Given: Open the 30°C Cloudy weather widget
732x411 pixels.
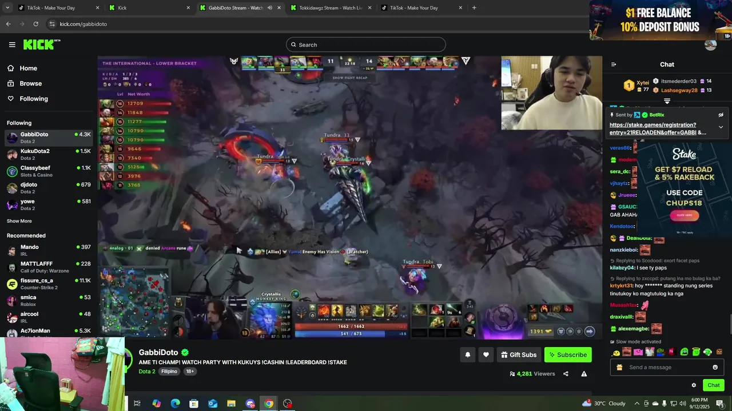Looking at the screenshot, I should [x=604, y=404].
